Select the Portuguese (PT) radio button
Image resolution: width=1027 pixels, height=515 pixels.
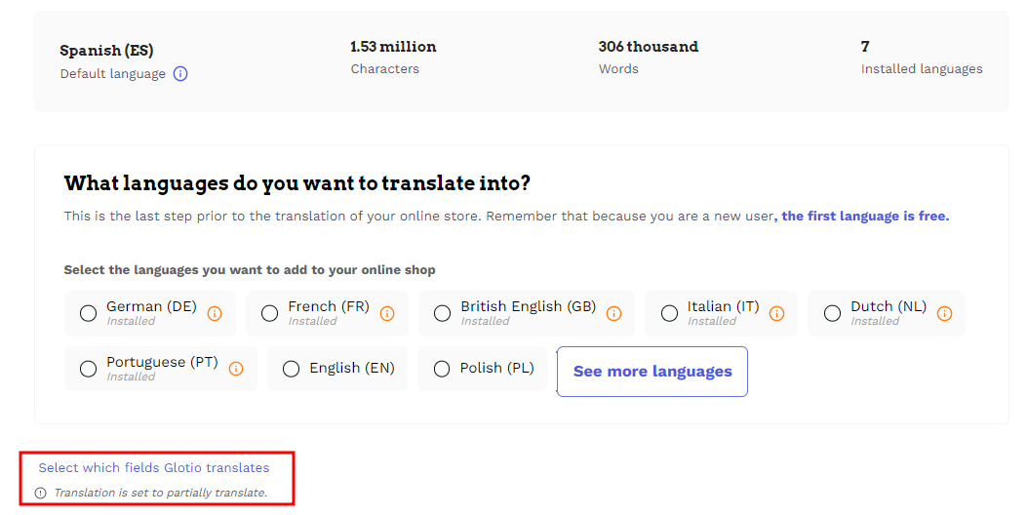click(89, 369)
